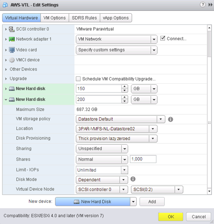Screen dimensions: 214x224
Task: Click the double-arrow expand icon in title bar
Action: pyautogui.click(x=211, y=5)
